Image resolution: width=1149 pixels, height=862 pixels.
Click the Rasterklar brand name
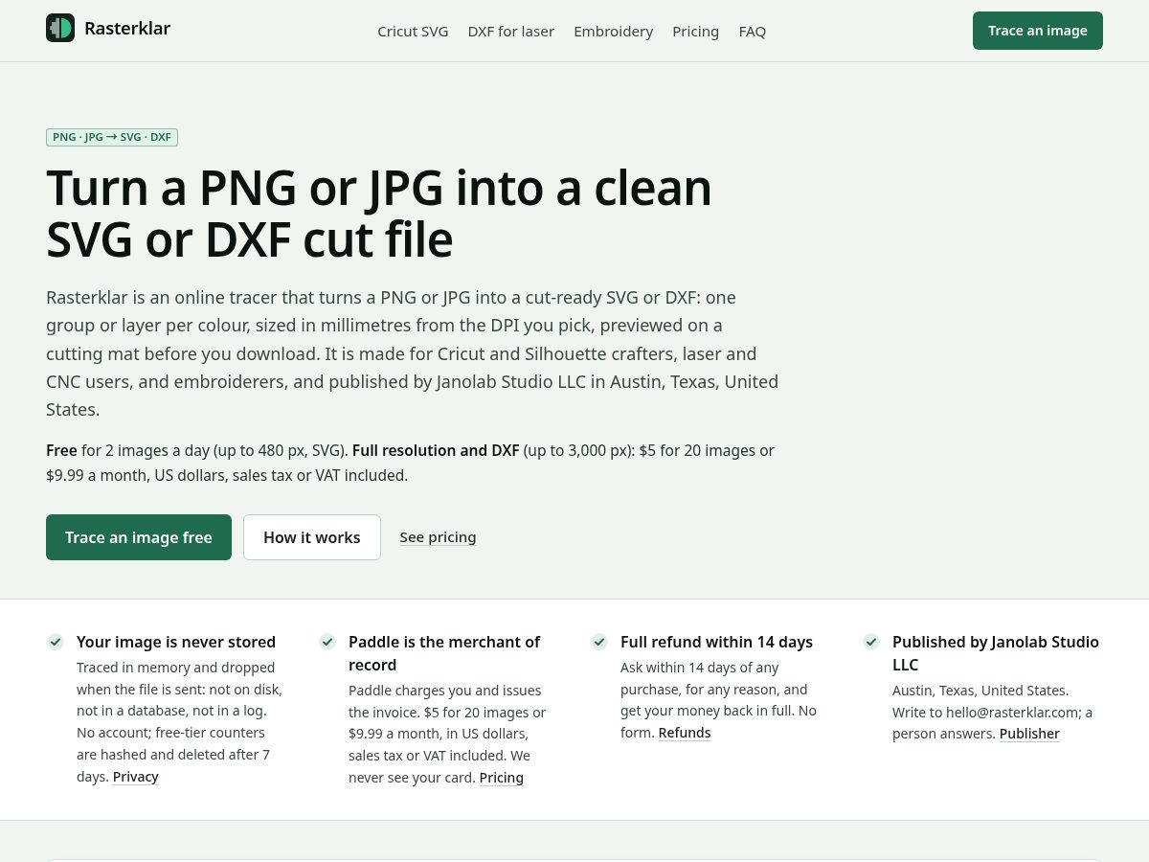127,28
